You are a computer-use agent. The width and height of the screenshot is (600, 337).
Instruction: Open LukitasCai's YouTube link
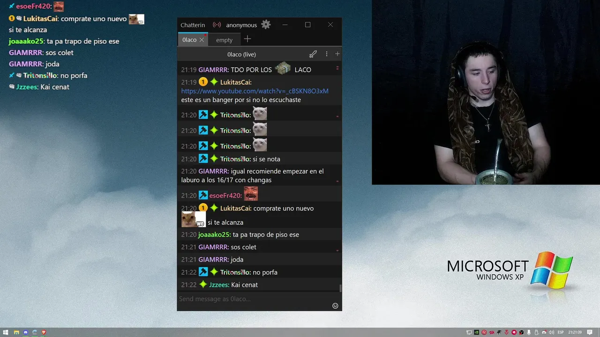(x=255, y=91)
